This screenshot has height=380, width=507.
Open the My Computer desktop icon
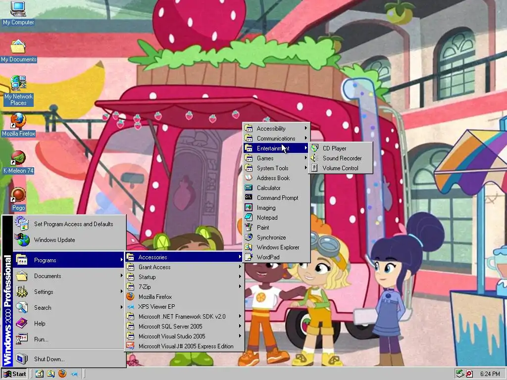18,13
